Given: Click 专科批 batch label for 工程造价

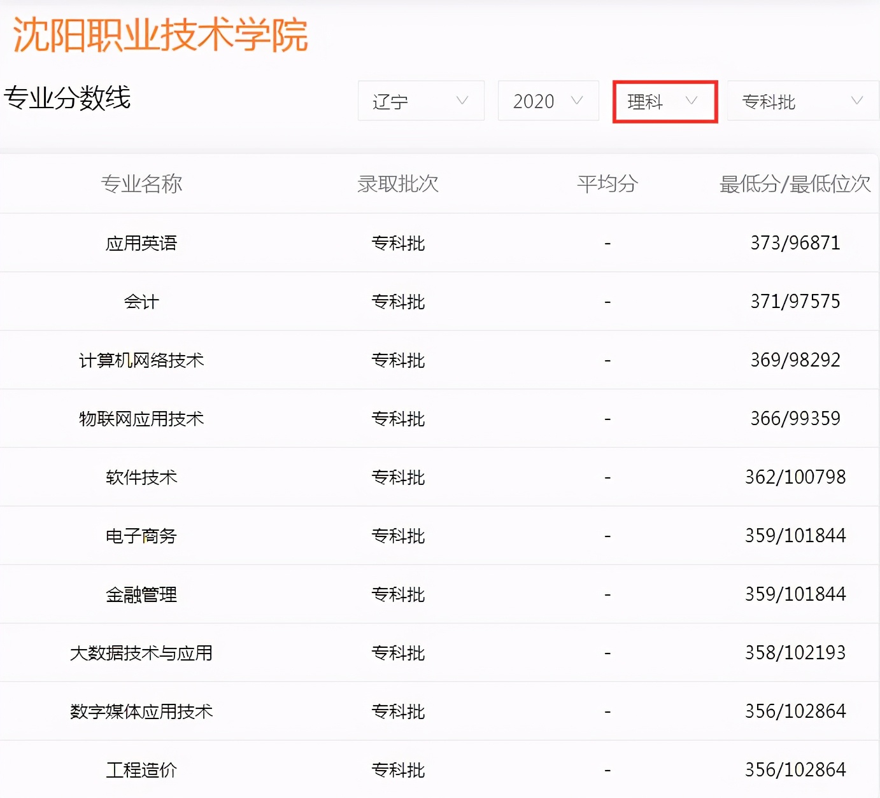Looking at the screenshot, I should click(x=398, y=769).
